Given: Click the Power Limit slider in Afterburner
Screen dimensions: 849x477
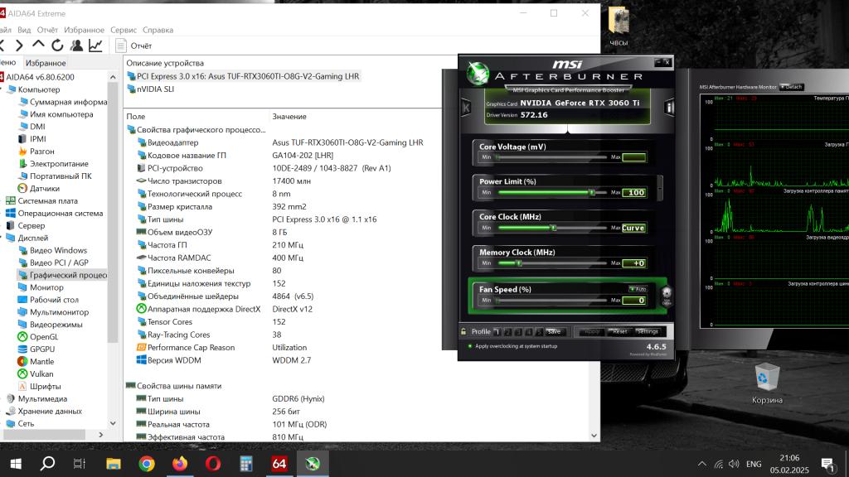Looking at the screenshot, I should [x=551, y=192].
